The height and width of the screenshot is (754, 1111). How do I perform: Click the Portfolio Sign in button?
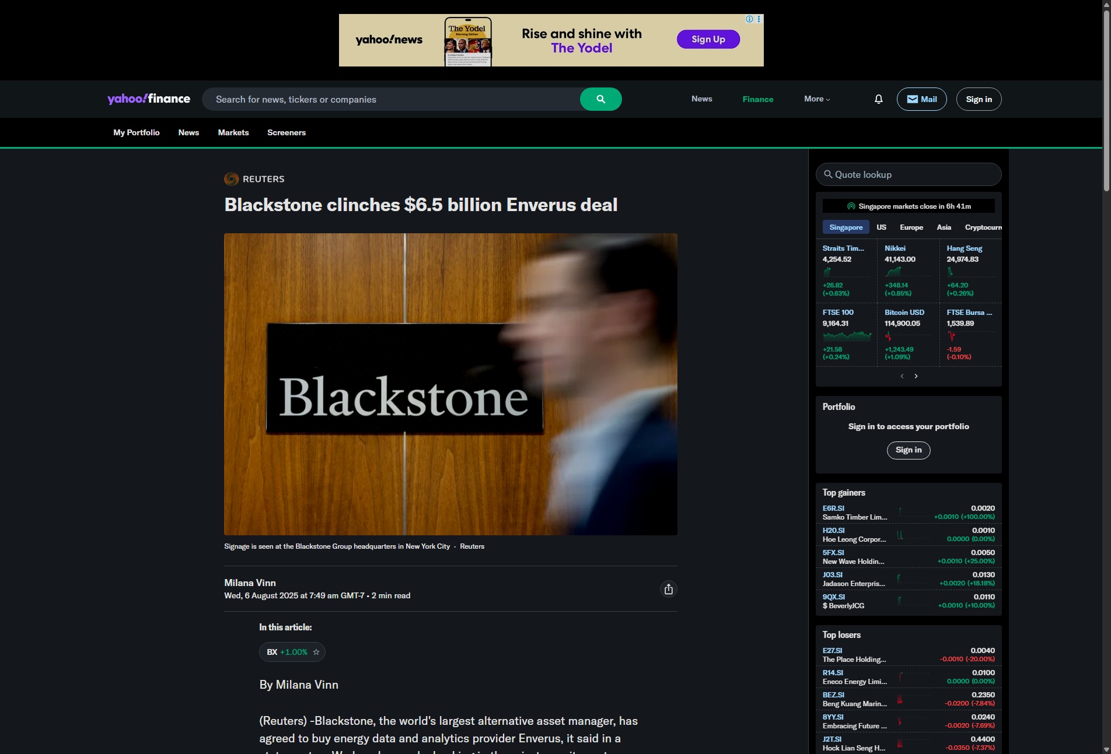click(909, 450)
